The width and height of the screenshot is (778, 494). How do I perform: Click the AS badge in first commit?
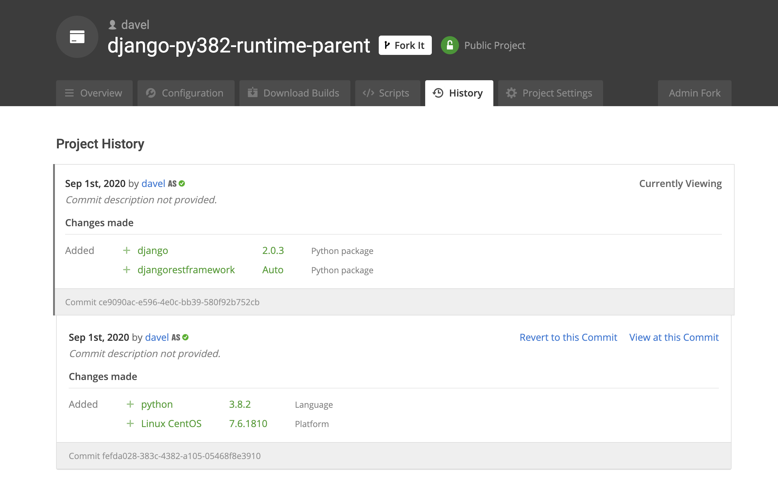(x=172, y=183)
